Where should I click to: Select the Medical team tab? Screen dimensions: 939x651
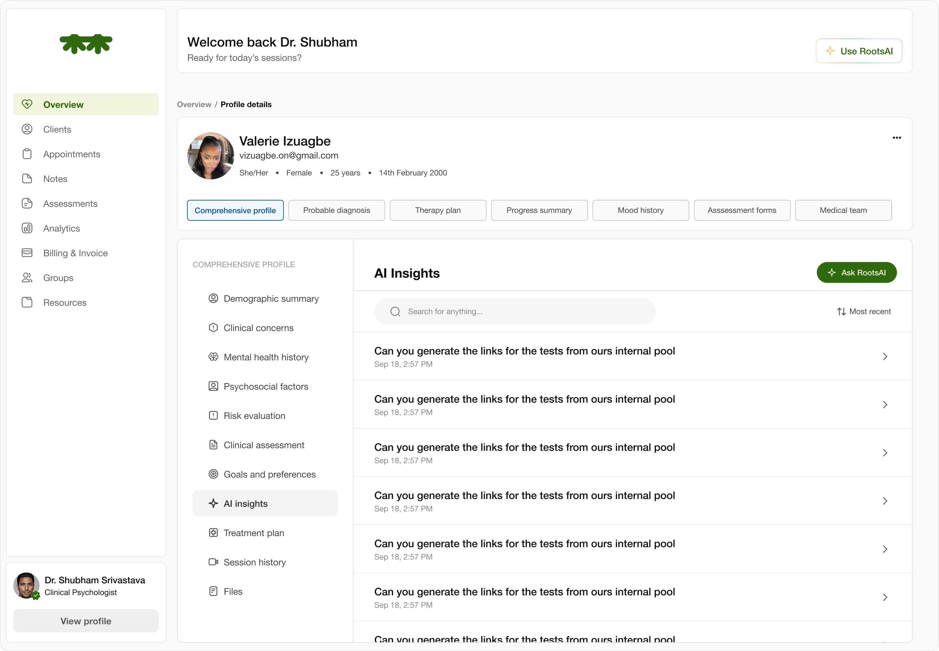pos(843,210)
